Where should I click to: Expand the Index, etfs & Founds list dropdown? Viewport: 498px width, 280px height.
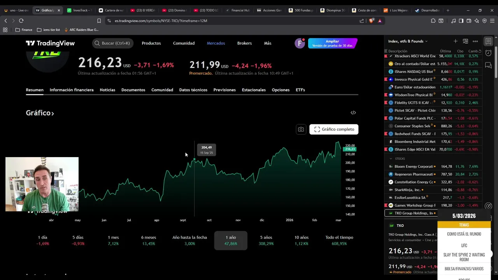(x=408, y=41)
